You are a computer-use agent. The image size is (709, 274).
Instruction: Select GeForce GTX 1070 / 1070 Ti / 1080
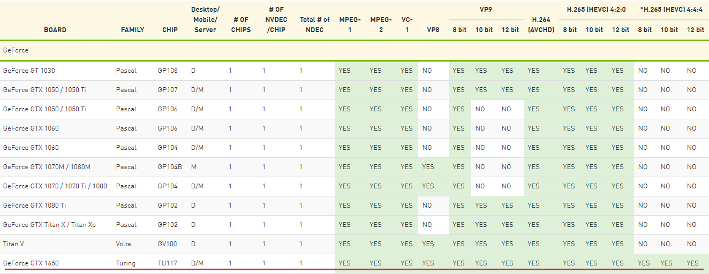[55, 186]
